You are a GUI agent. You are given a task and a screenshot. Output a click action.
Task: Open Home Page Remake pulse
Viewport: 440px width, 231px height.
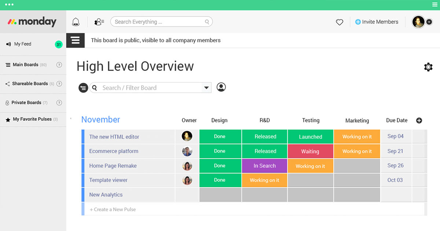click(x=113, y=166)
